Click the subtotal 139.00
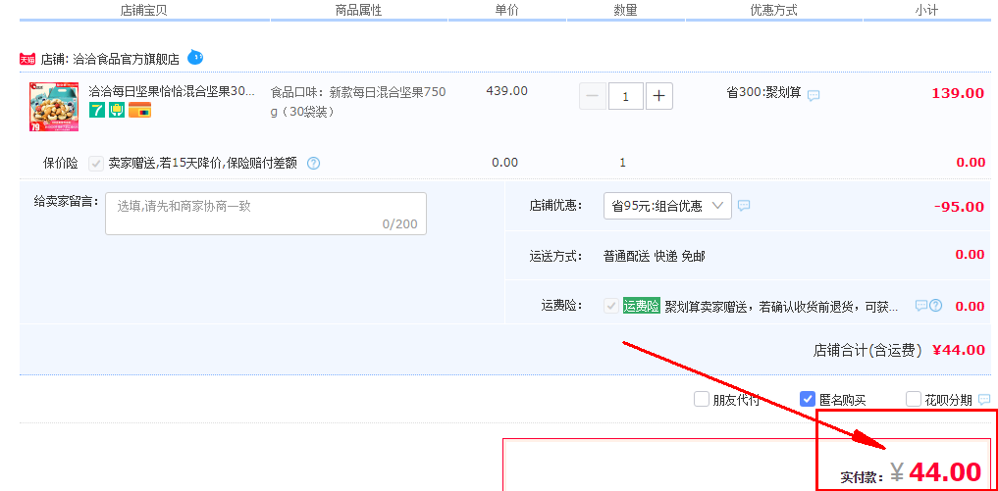 click(x=958, y=93)
